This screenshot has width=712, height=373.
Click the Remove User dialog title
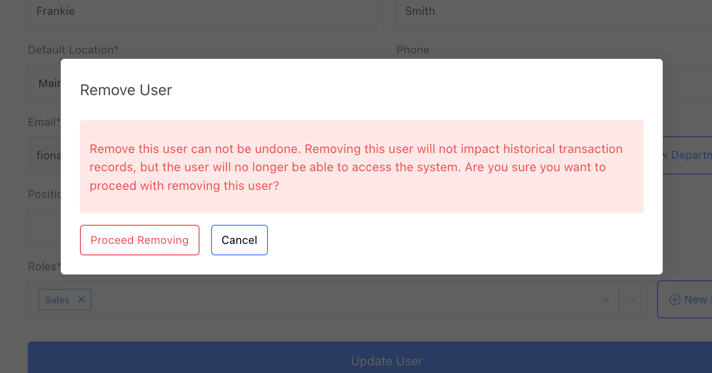[x=126, y=90]
